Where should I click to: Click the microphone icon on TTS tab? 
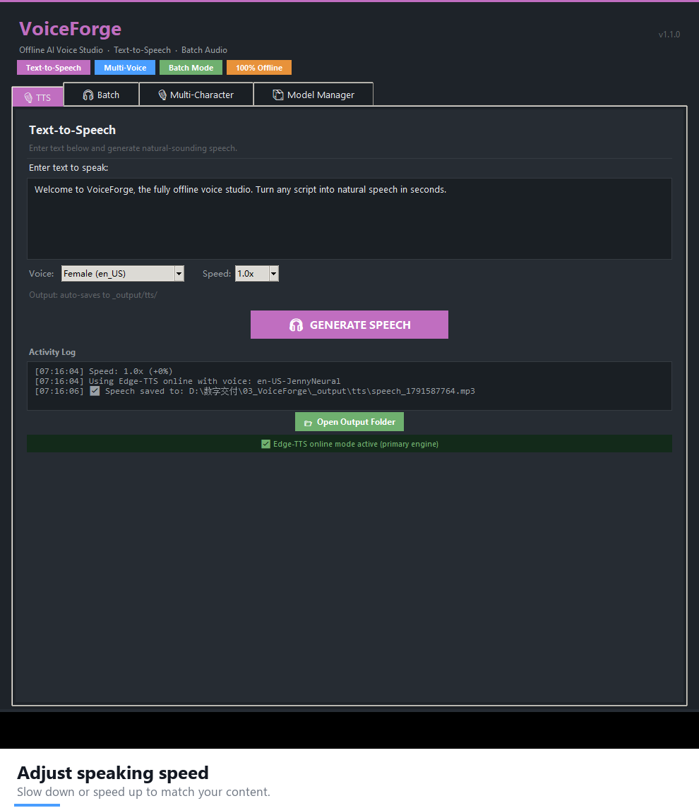point(28,97)
